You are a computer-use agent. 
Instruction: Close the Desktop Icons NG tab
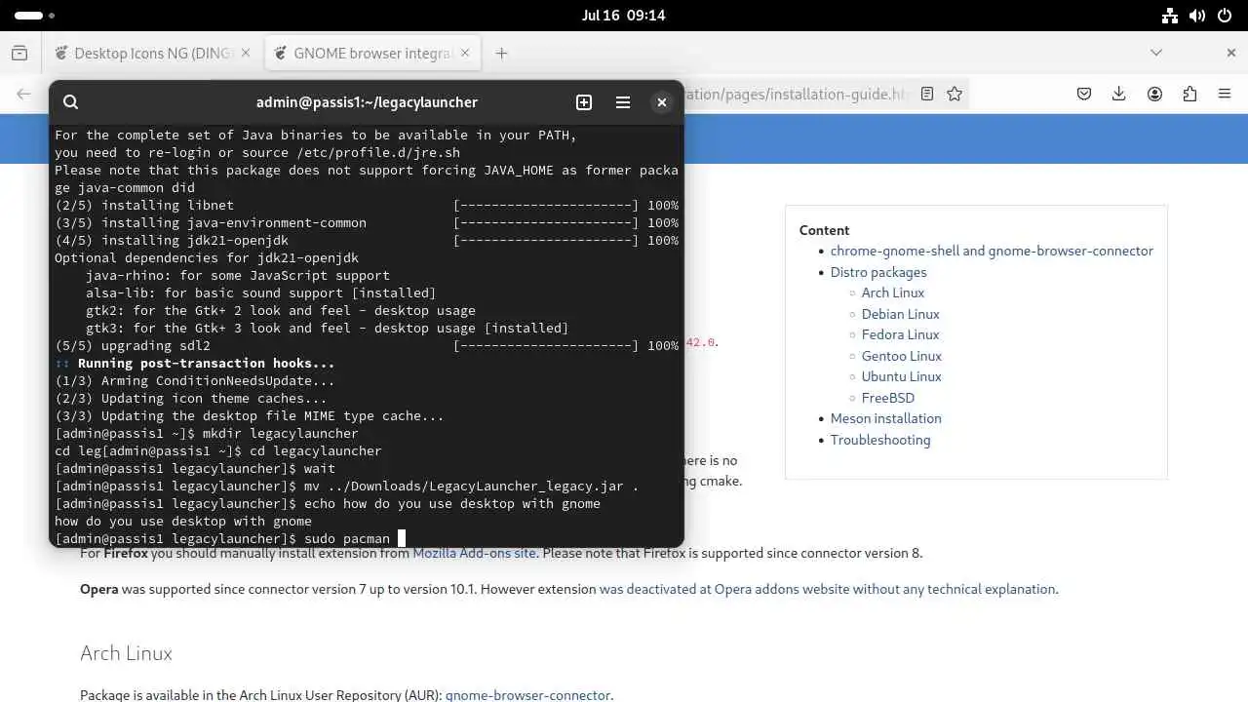coord(245,54)
